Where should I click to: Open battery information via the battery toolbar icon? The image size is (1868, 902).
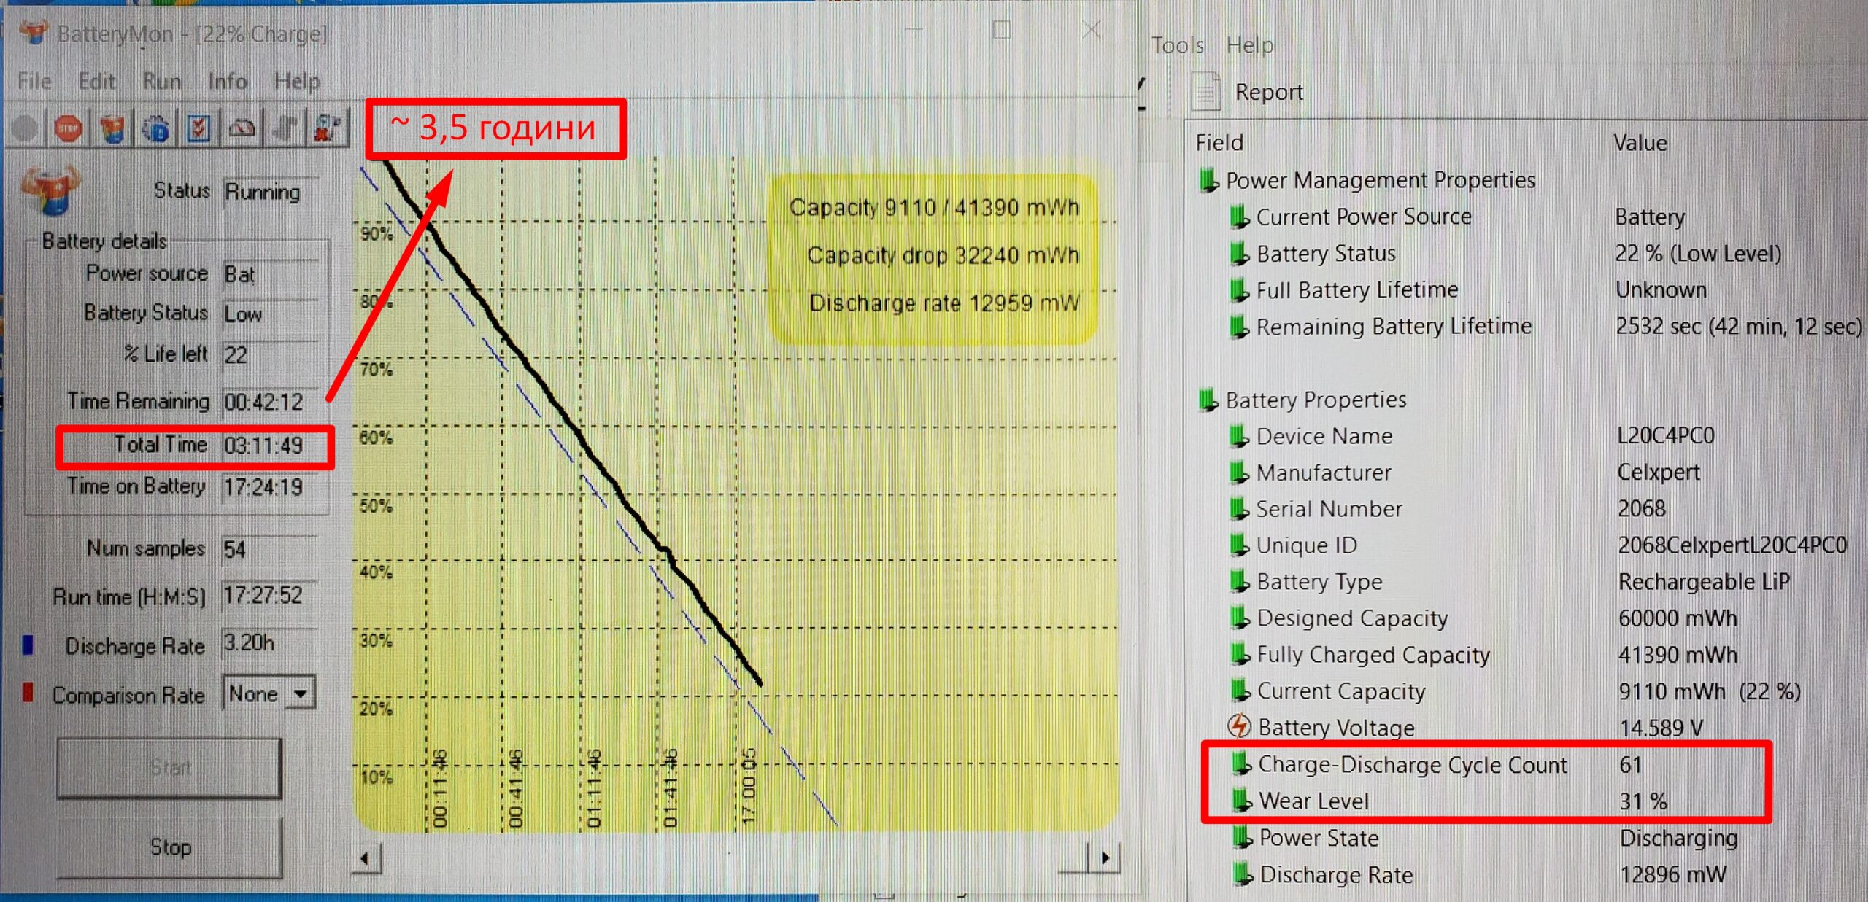[x=112, y=129]
